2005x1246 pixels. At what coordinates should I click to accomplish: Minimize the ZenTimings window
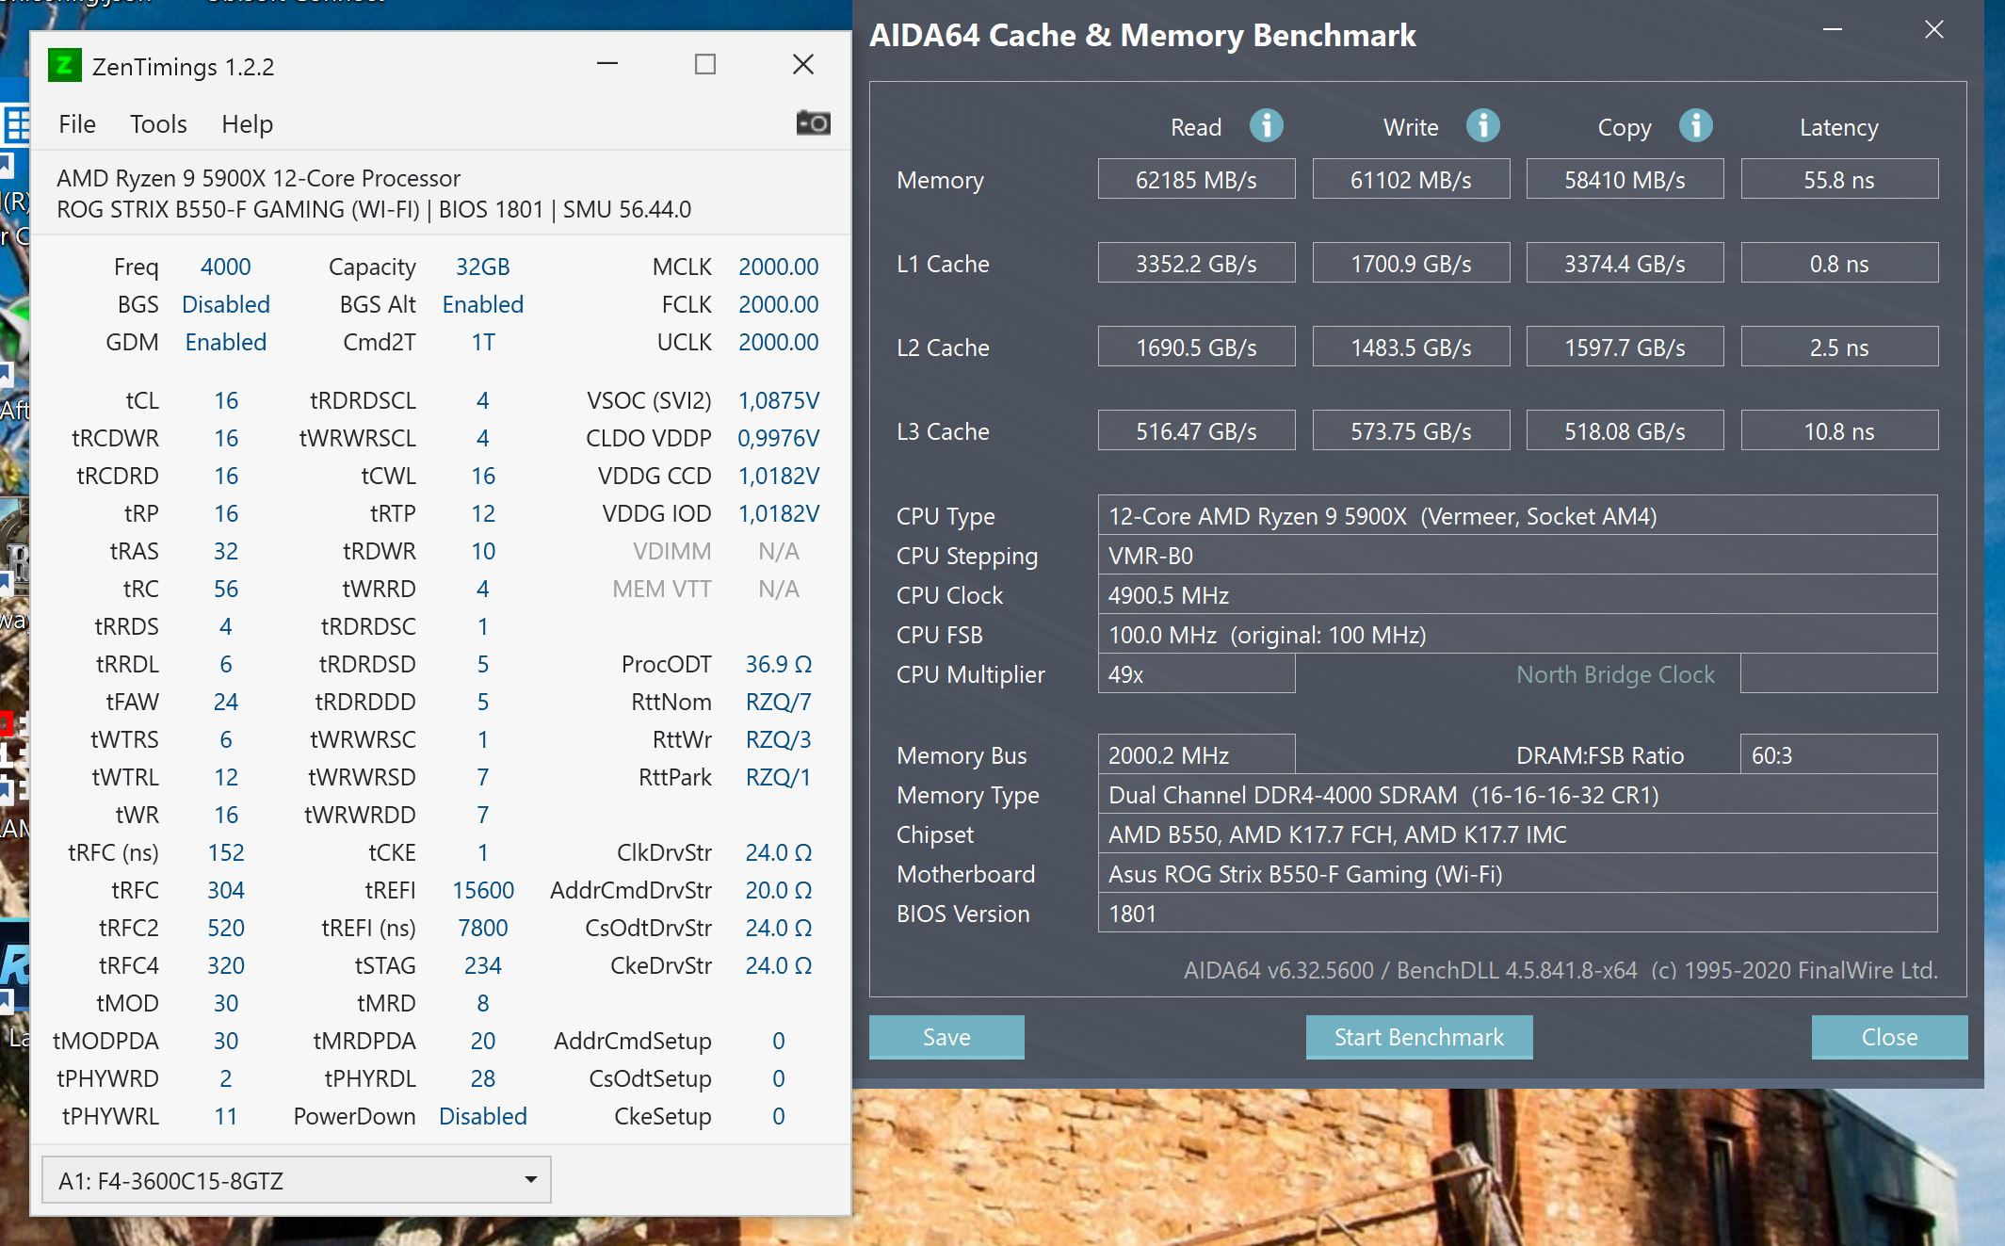point(607,64)
